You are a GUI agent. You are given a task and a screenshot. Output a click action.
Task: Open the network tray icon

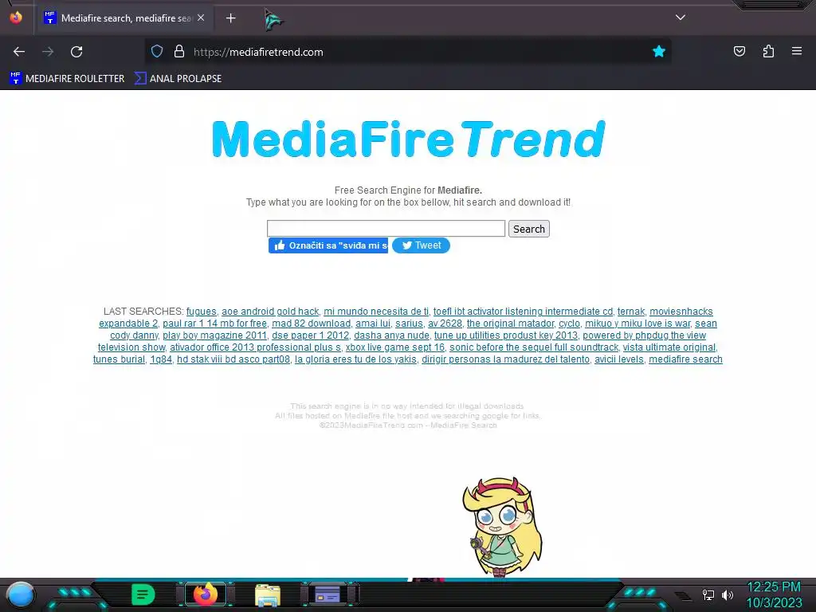point(708,594)
